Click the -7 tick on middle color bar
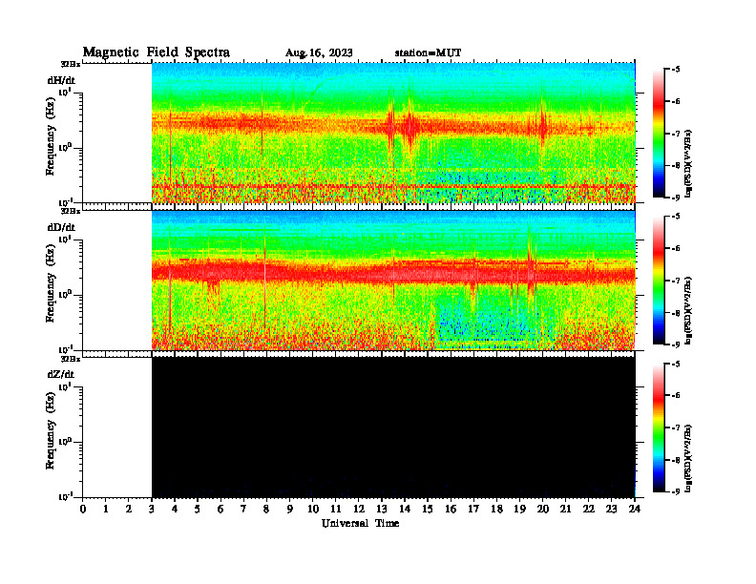The width and height of the screenshot is (756, 584). point(676,281)
